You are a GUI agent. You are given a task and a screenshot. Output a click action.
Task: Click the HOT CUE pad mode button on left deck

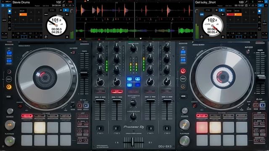27,116
